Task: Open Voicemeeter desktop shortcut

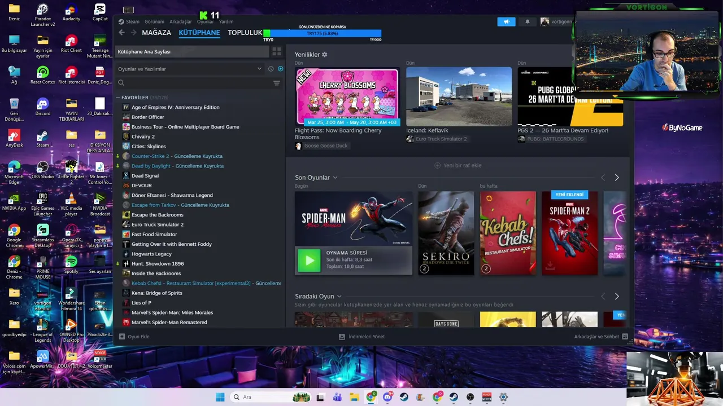Action: tap(100, 360)
